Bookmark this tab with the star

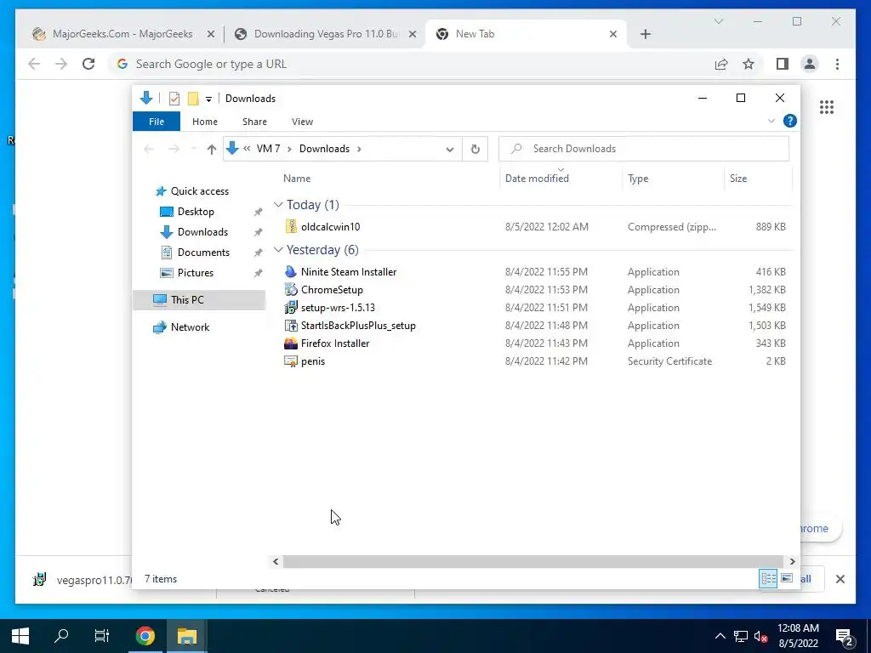tap(749, 64)
